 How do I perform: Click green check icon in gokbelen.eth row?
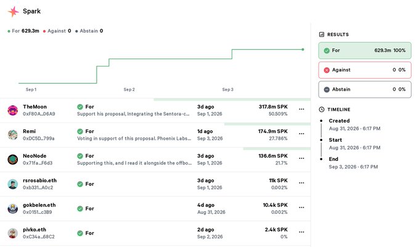coord(80,209)
